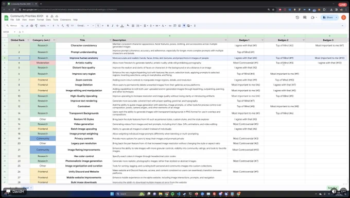Screen dimensions: 350x198
Task: Open the text color picker
Action: (x=122, y=26)
